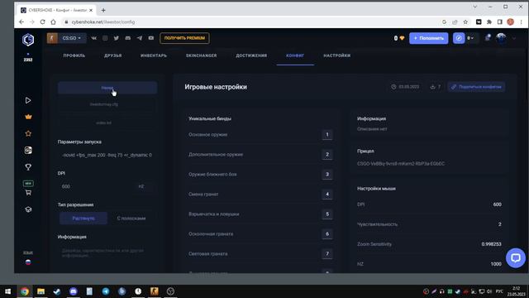
Task: Open the Telegram social link icon
Action: click(140, 38)
